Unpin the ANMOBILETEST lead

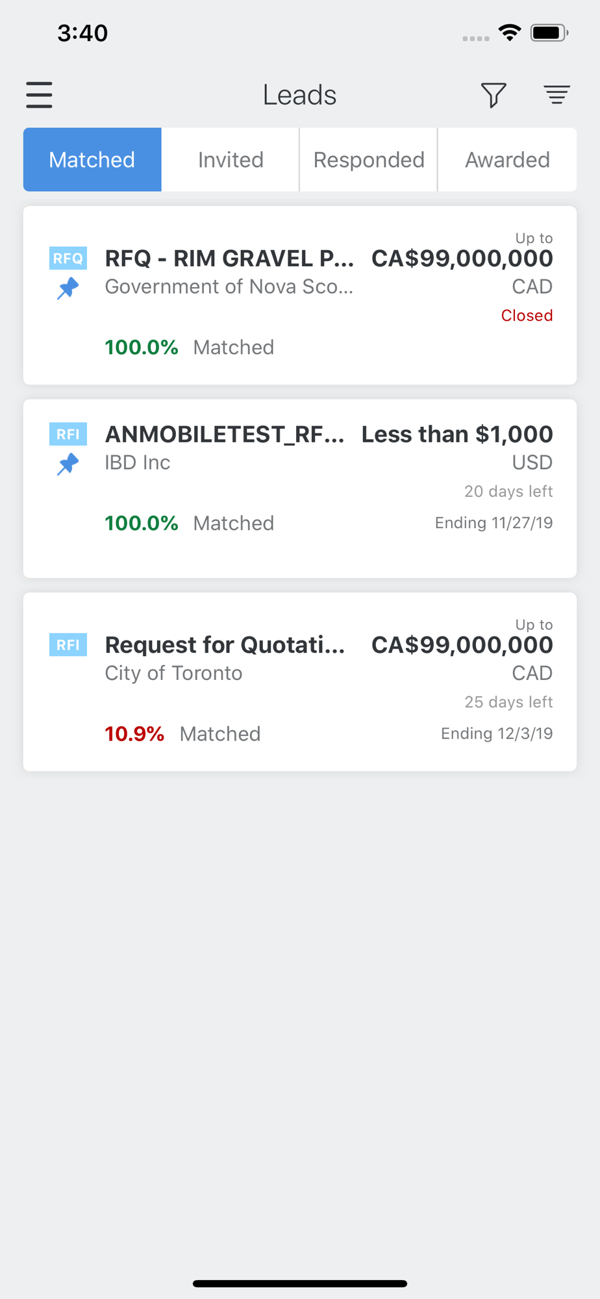(x=68, y=464)
